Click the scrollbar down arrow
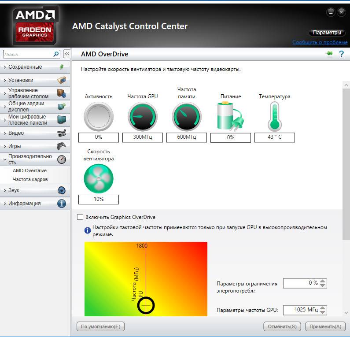350x337 pixels. (x=346, y=313)
